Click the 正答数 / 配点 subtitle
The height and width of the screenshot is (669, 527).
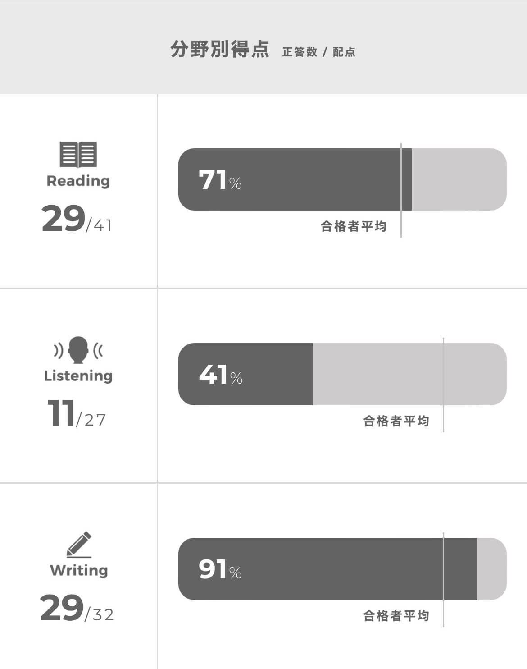click(319, 52)
